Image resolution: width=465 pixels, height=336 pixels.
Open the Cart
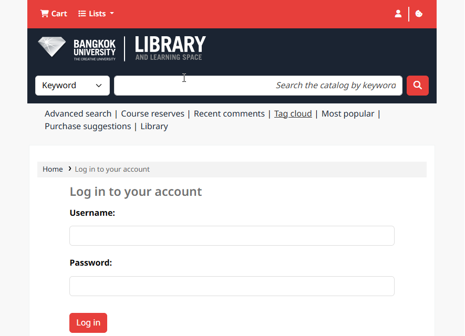coord(54,14)
